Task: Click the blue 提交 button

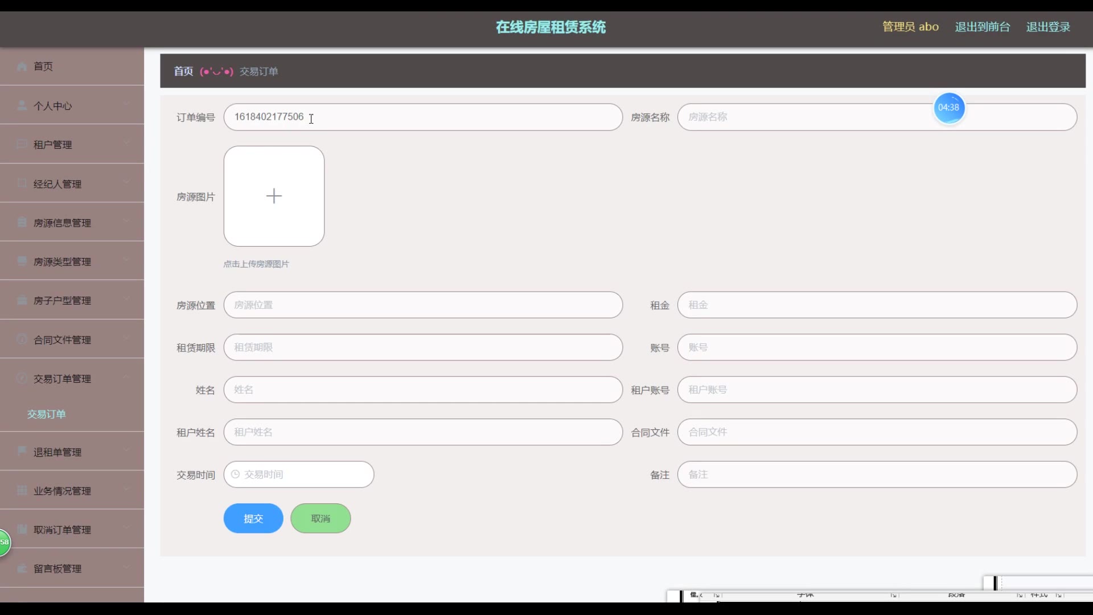Action: [253, 518]
